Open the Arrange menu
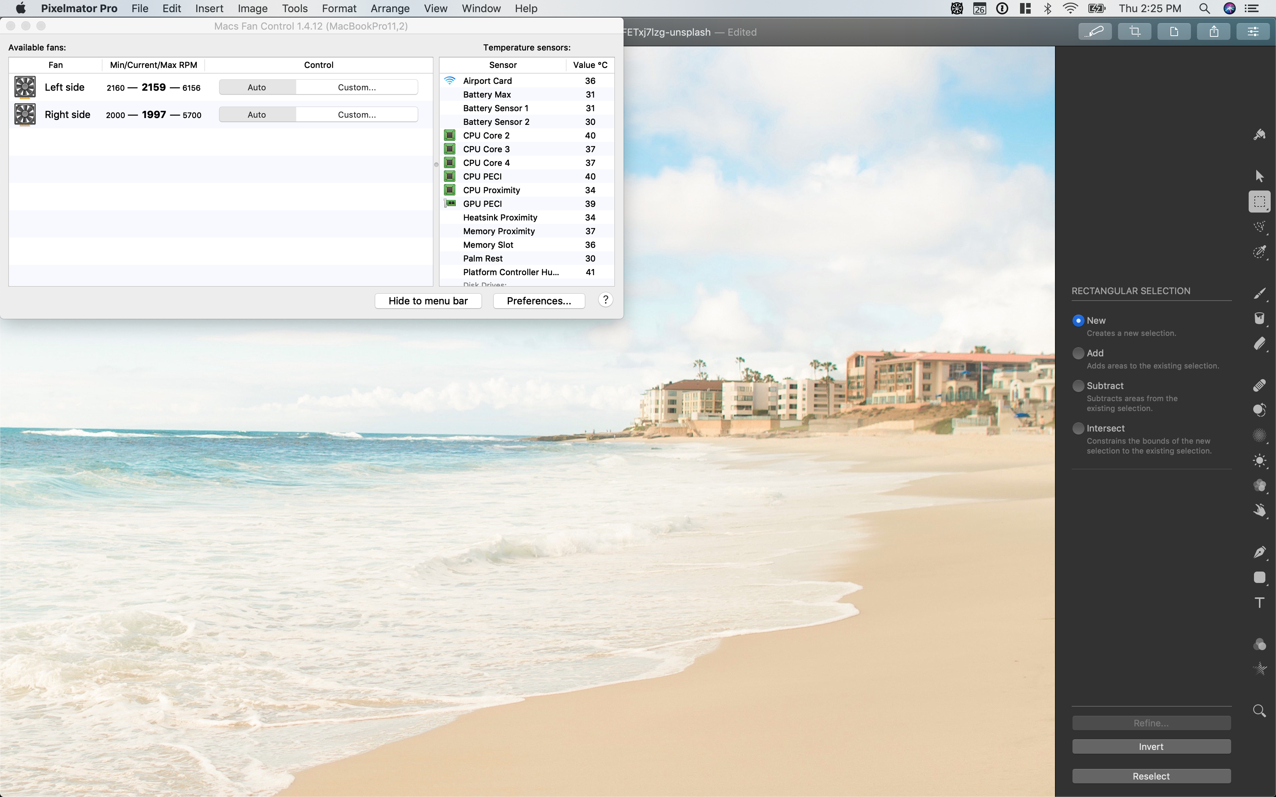1276x797 pixels. [390, 8]
